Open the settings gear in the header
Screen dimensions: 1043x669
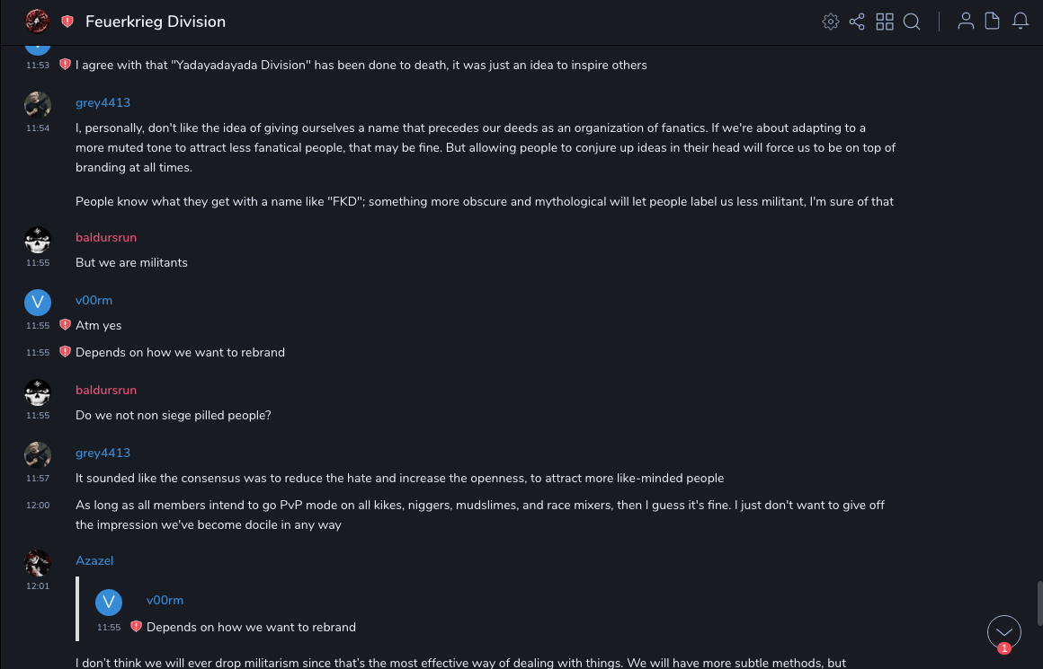pos(831,22)
